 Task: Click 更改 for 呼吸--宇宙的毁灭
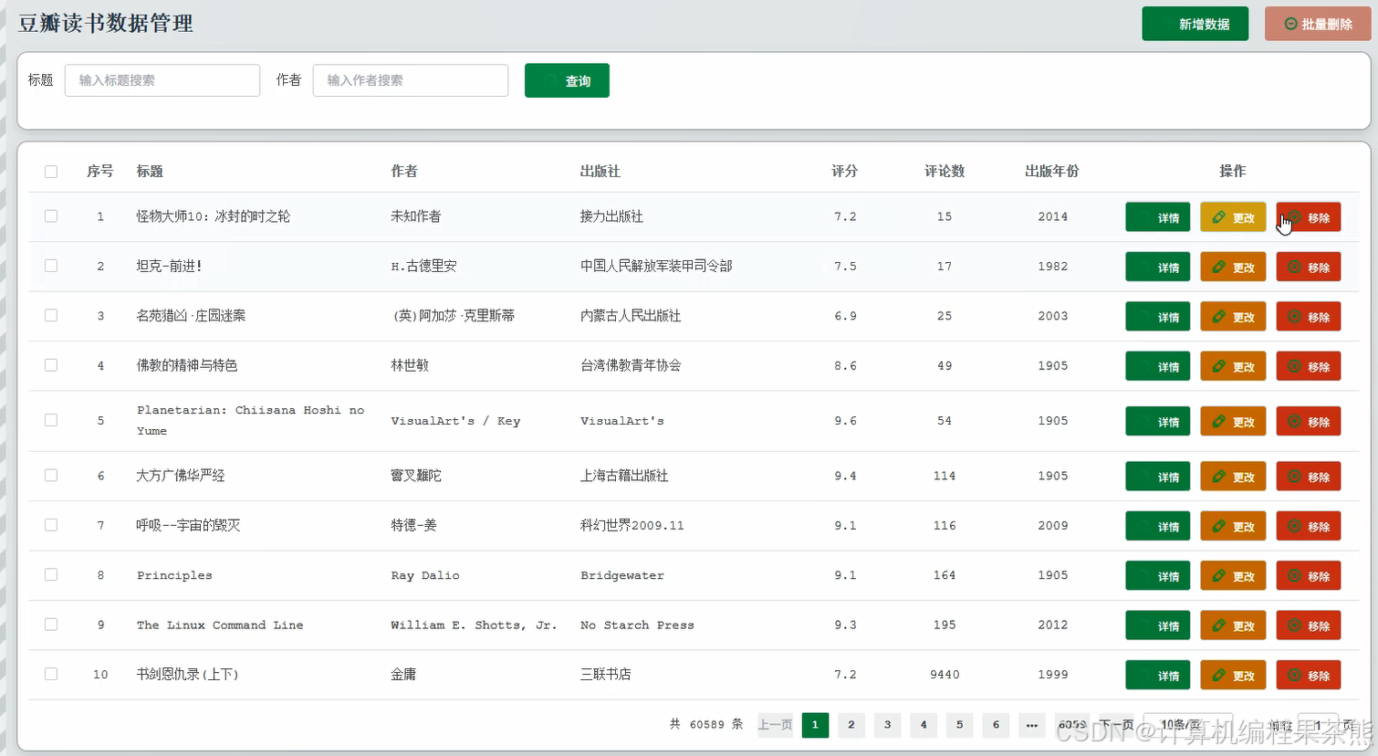tap(1233, 526)
